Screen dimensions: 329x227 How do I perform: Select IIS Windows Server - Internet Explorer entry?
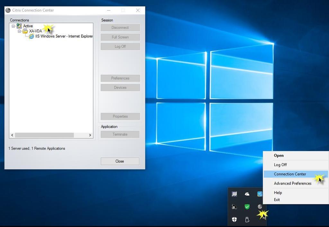pyautogui.click(x=64, y=36)
